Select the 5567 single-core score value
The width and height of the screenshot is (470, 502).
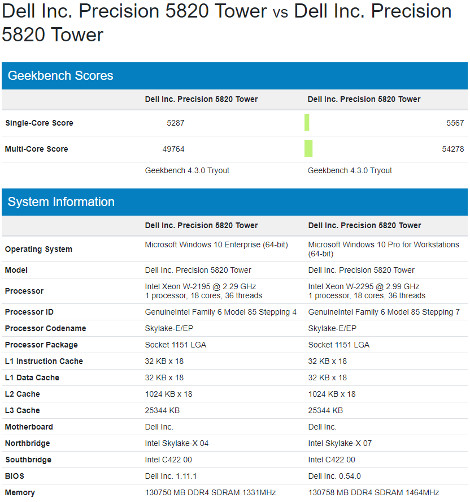click(455, 123)
